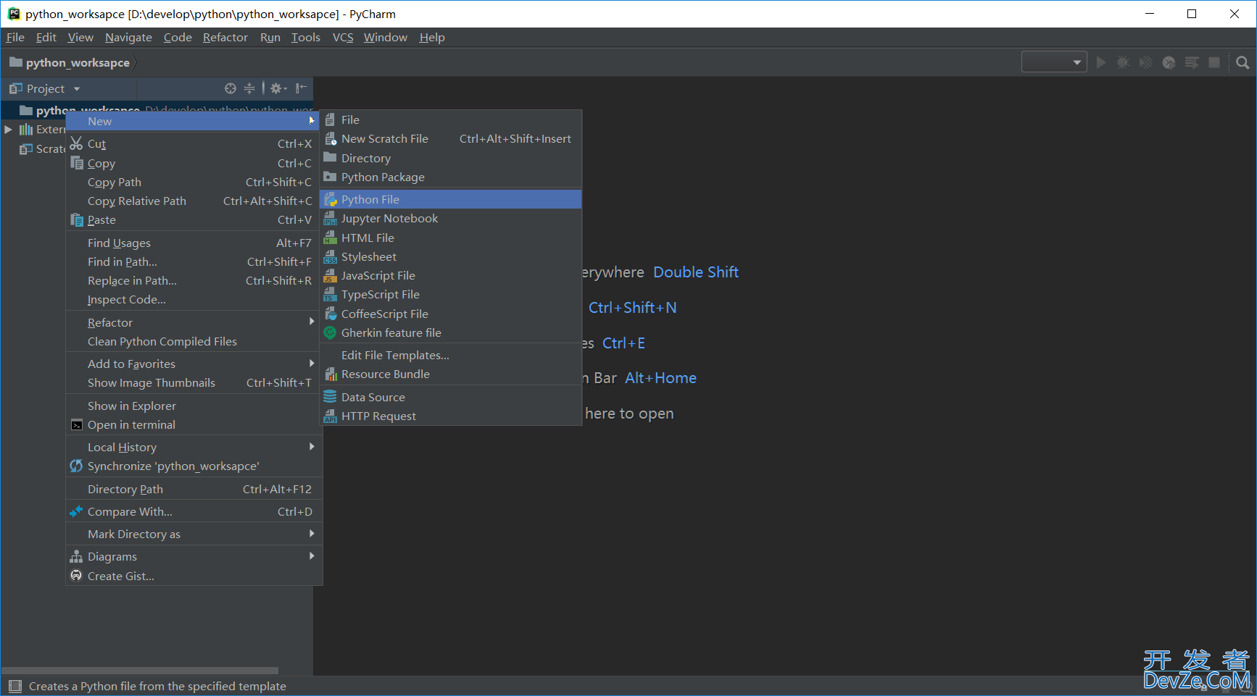Image resolution: width=1257 pixels, height=696 pixels.
Task: Click the Debug bug icon
Action: (x=1123, y=62)
